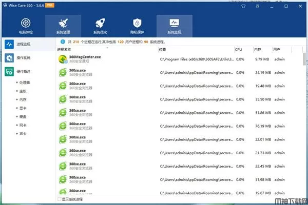Screen dimensions: 308x205
Task: Select 内存 in the sidebar list
Action: point(23,99)
